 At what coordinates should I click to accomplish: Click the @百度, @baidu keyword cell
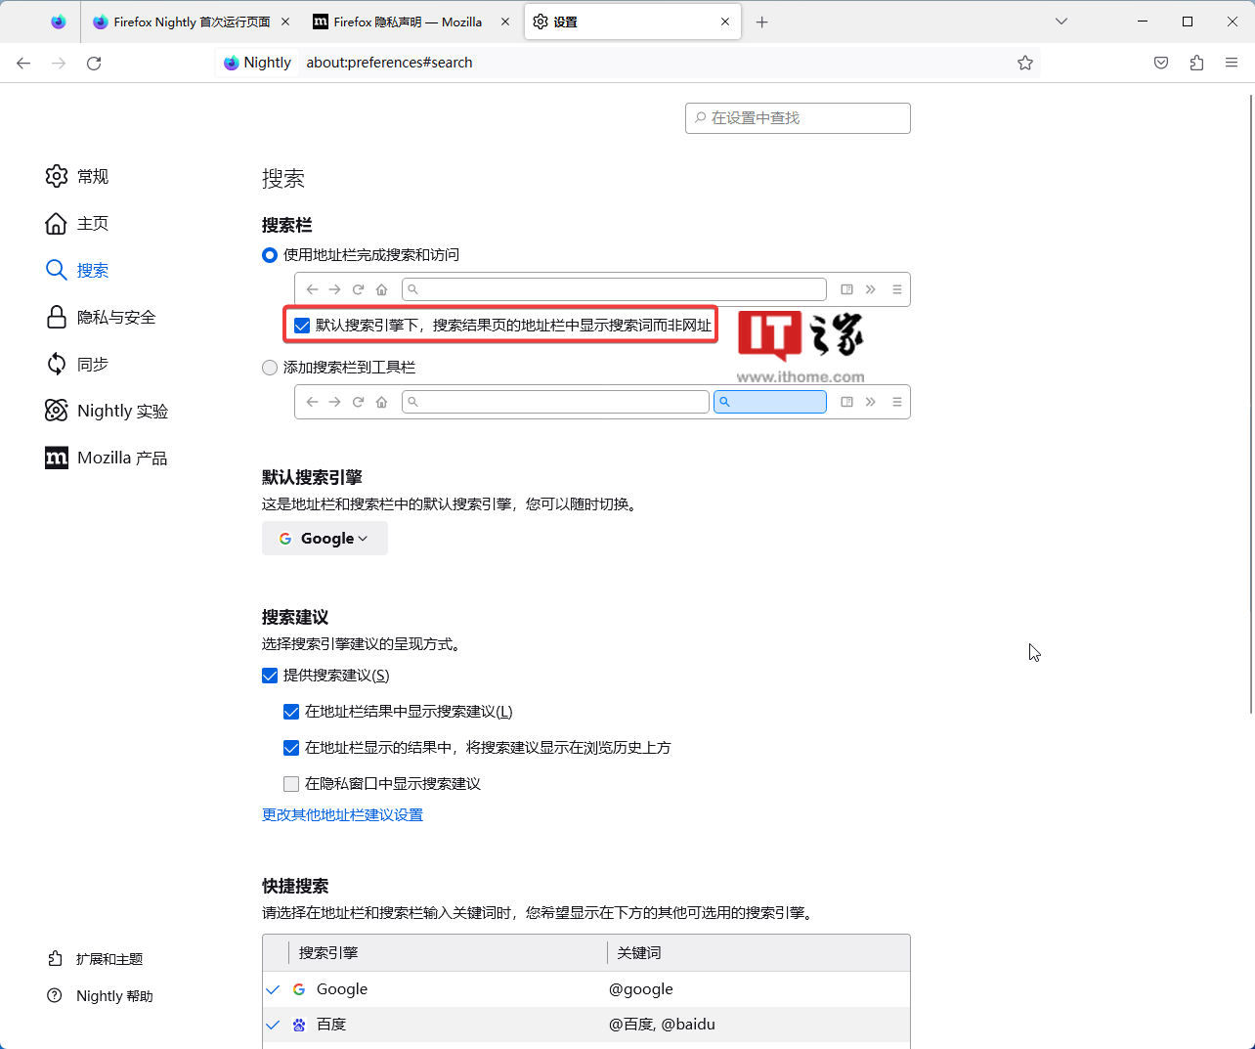[x=662, y=1025]
